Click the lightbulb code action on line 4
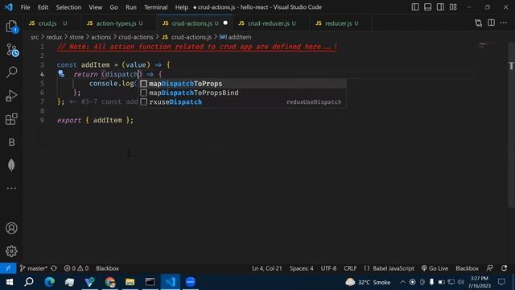 61,73
